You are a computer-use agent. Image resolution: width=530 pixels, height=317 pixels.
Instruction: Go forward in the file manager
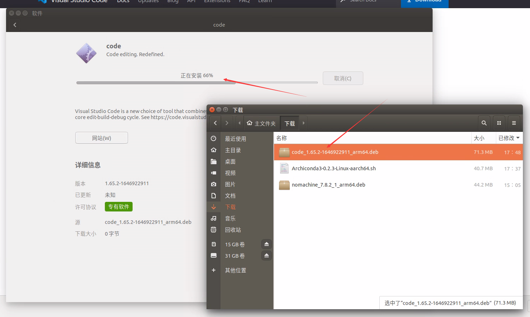pyautogui.click(x=227, y=123)
